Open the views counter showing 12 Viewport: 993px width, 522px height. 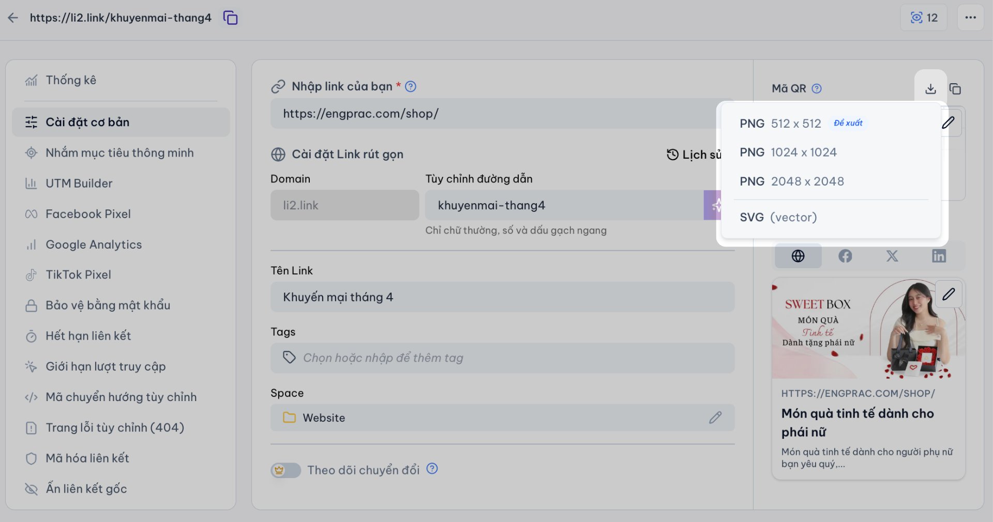924,18
